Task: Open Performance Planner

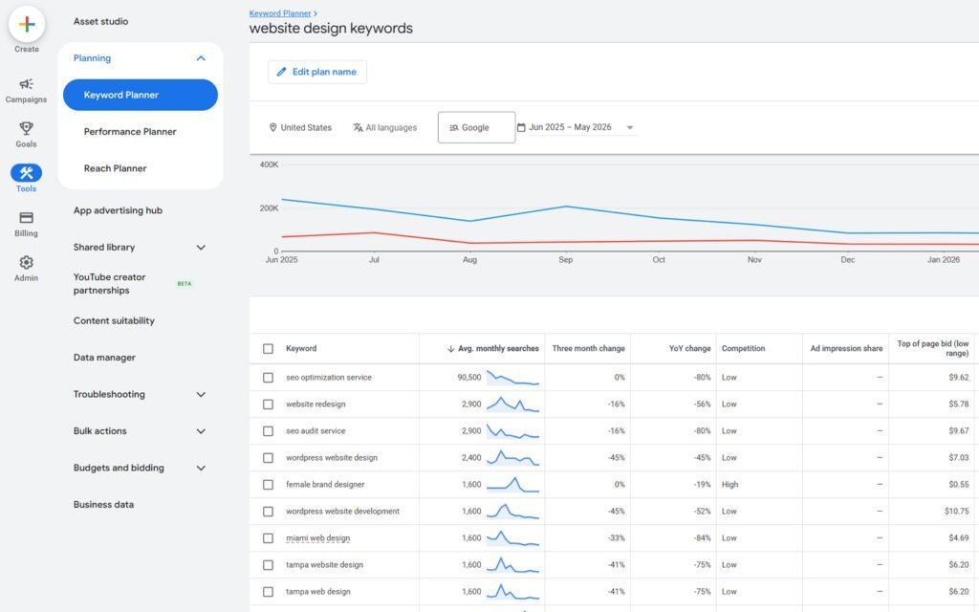Action: 130,132
